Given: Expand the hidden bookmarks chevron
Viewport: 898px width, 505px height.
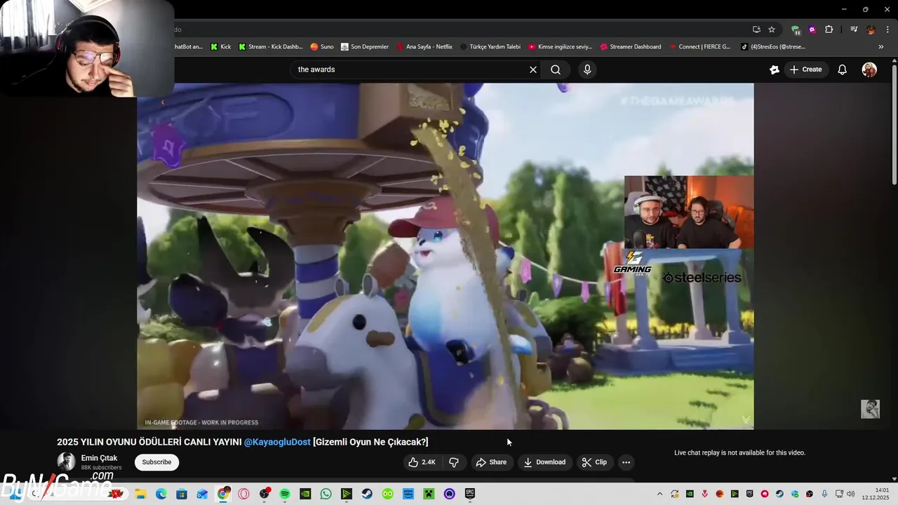Looking at the screenshot, I should (881, 47).
